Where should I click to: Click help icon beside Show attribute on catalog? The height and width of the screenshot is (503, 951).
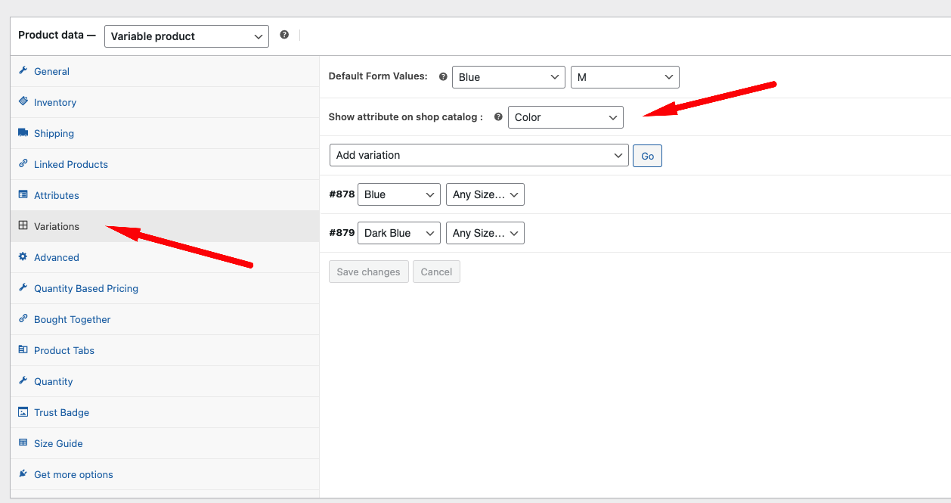point(498,117)
